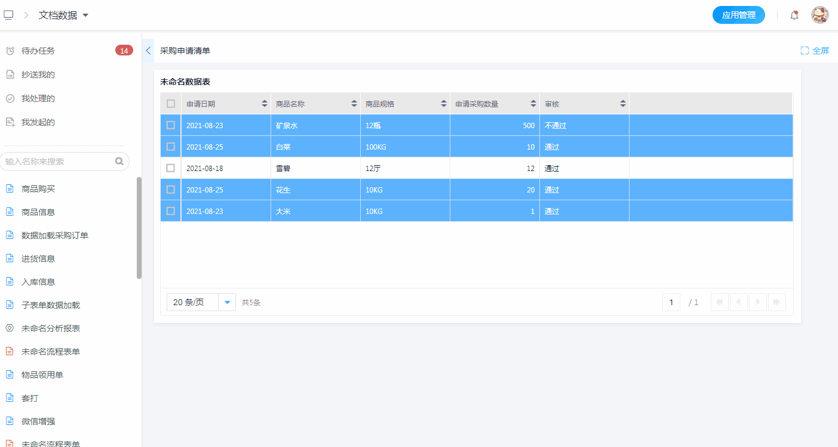Sort by 申请日期 column sort icon

(265, 104)
